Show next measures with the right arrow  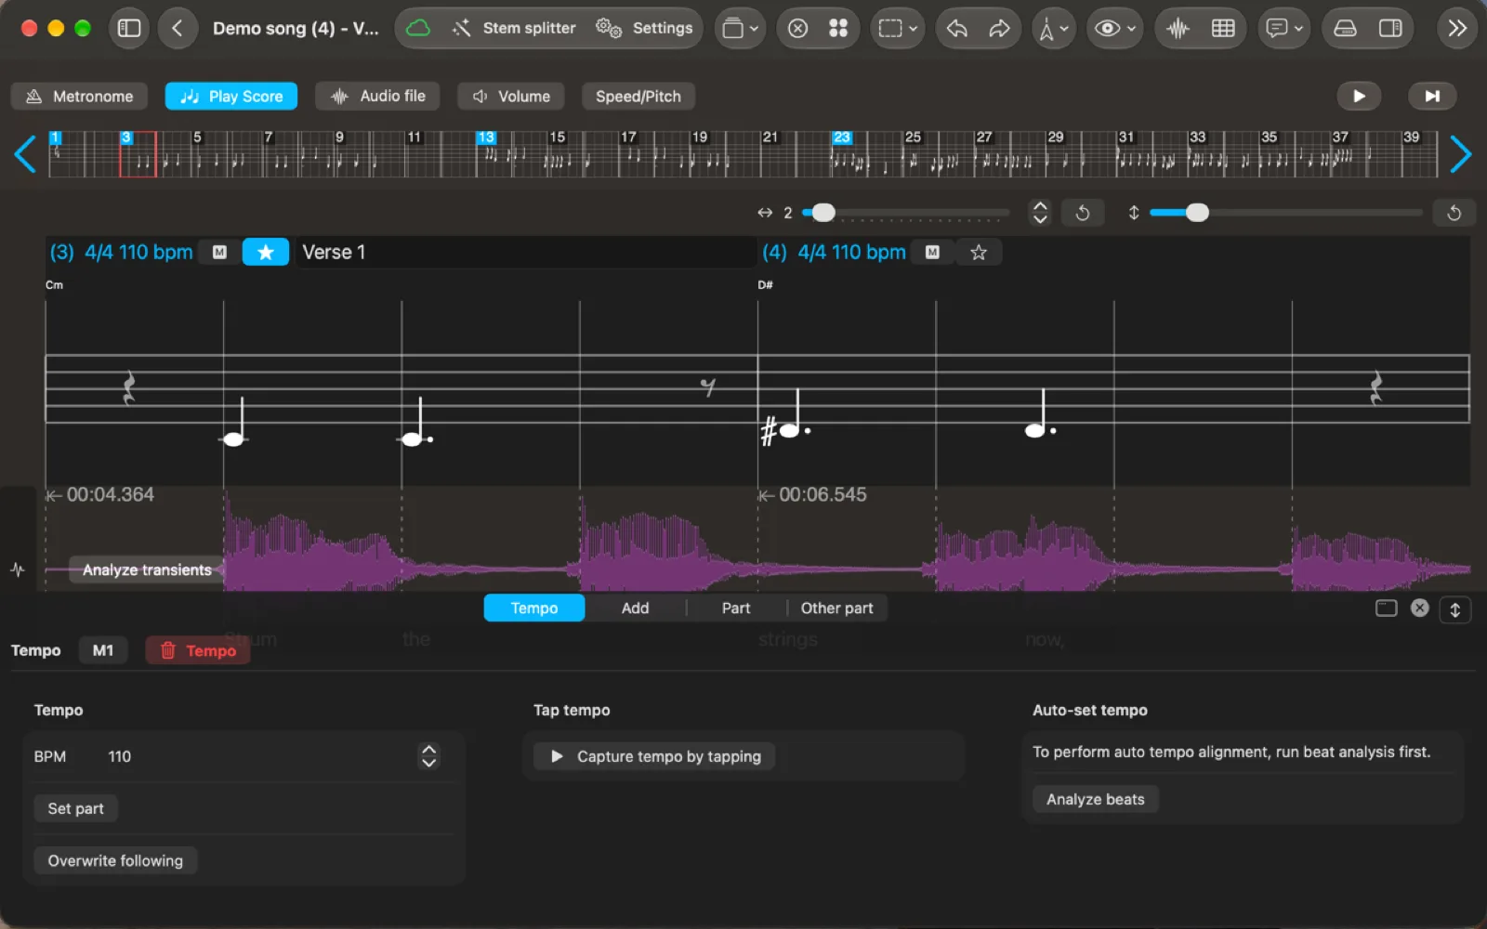[1460, 154]
